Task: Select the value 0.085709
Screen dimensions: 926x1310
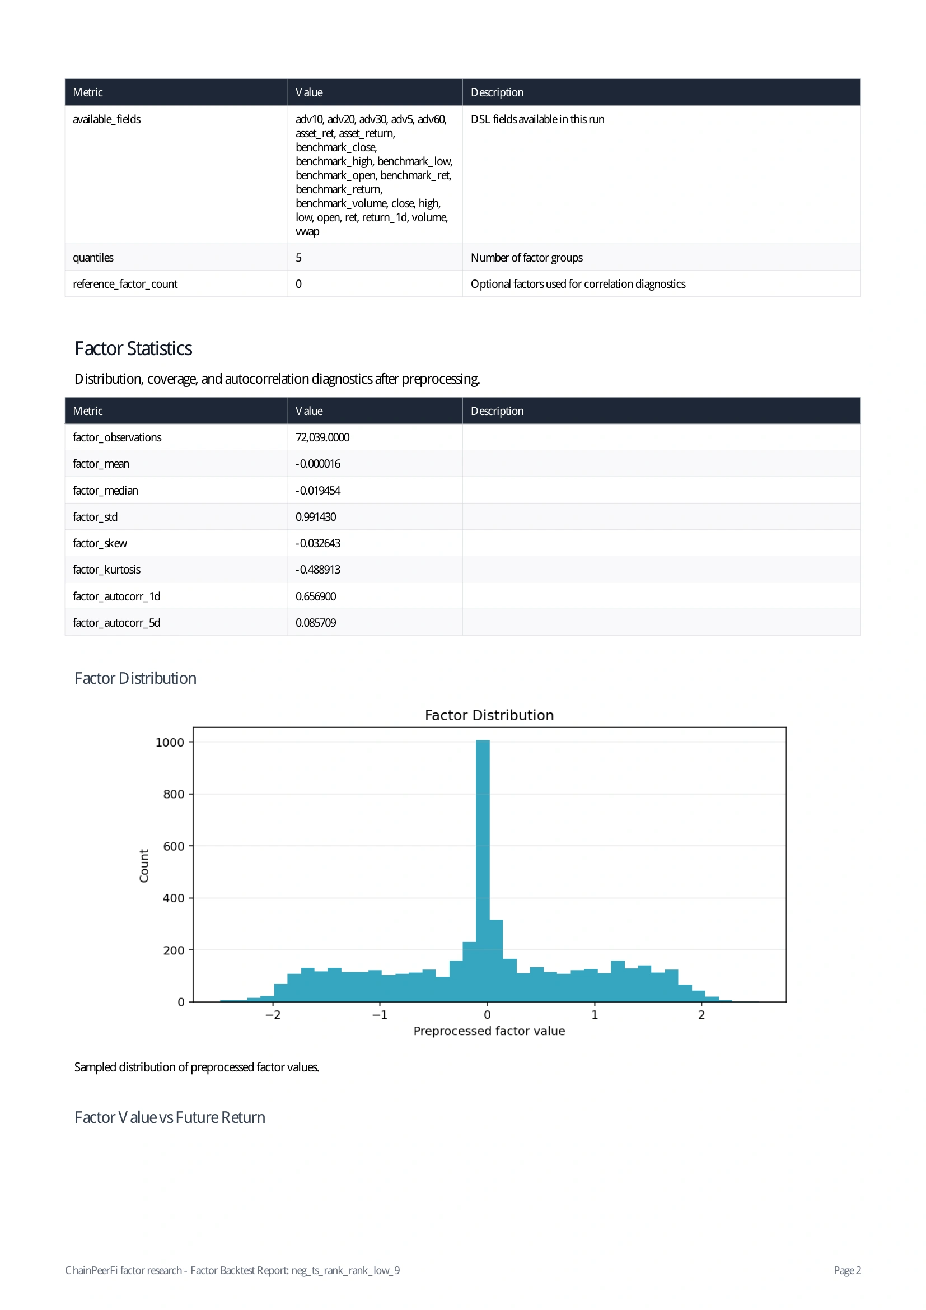Action: click(x=315, y=622)
